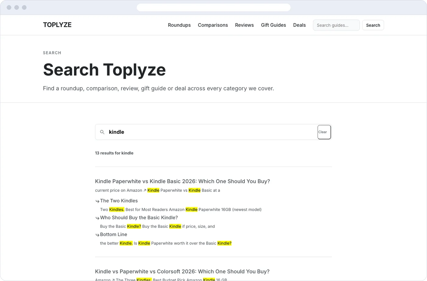Go to the Comparisons section

pyautogui.click(x=213, y=25)
